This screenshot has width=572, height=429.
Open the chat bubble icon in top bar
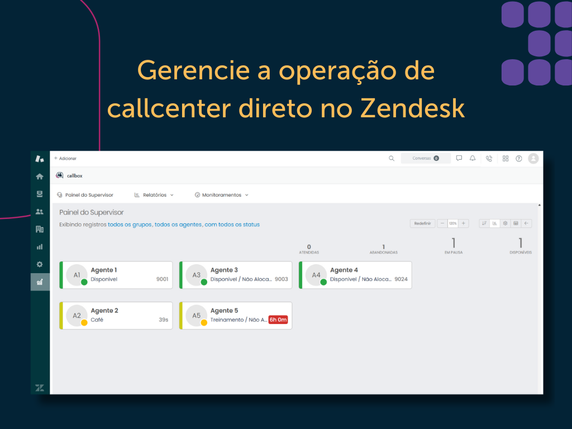(459, 158)
